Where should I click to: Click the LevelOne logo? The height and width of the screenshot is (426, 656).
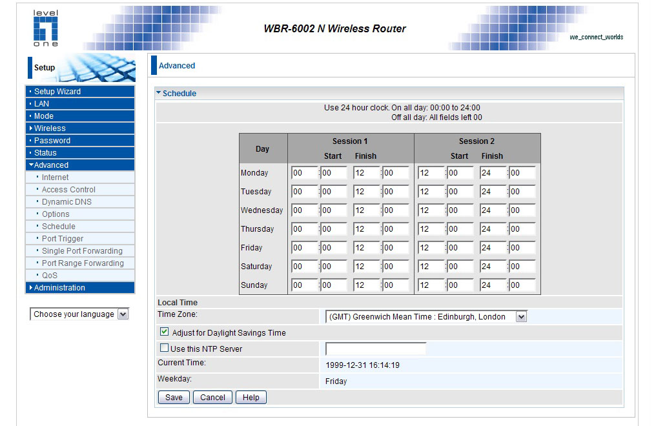pos(46,28)
